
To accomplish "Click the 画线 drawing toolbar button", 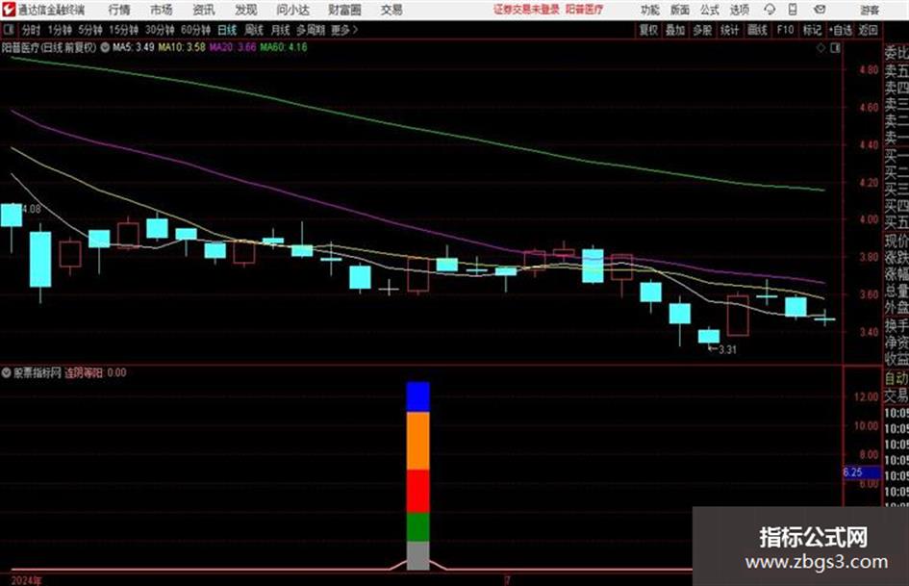I will tap(758, 30).
